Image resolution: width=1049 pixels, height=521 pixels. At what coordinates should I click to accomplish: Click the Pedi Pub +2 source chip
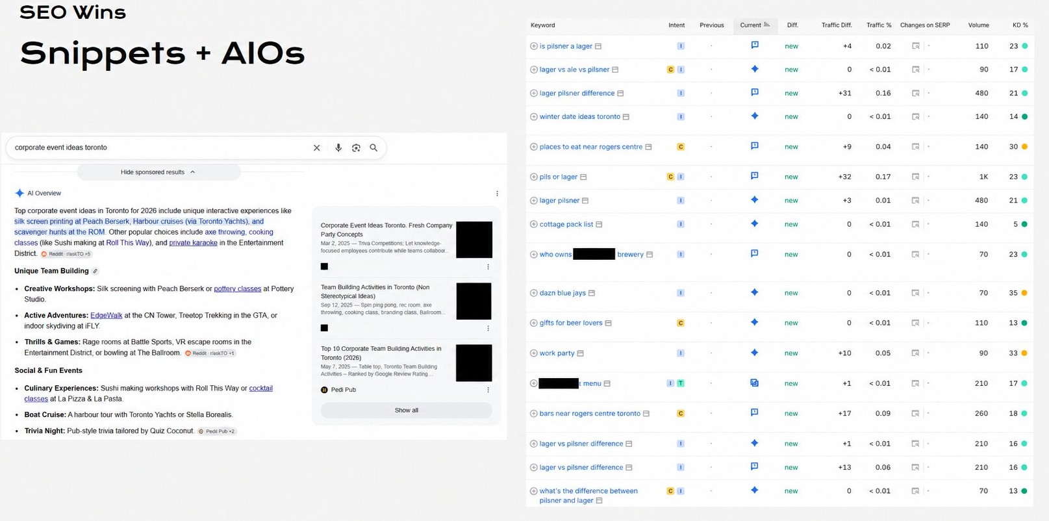pos(217,431)
